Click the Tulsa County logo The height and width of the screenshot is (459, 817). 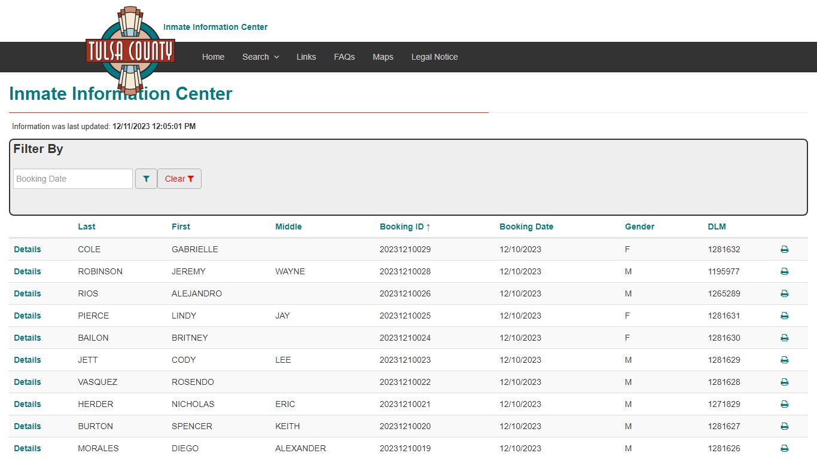(x=130, y=51)
